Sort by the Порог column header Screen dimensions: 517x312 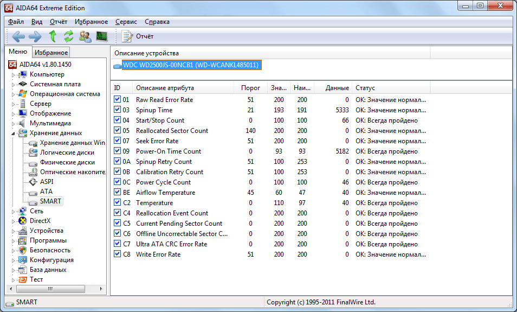click(x=250, y=88)
